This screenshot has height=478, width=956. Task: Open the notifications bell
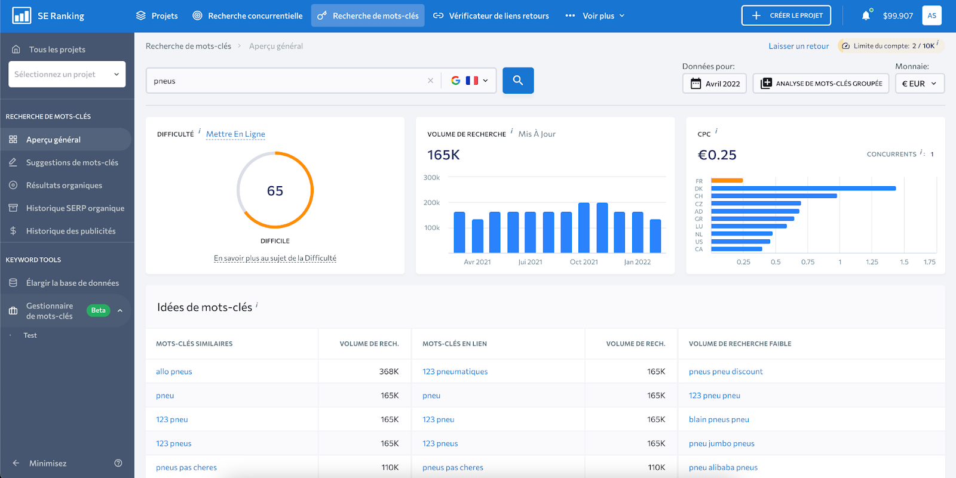coord(866,16)
